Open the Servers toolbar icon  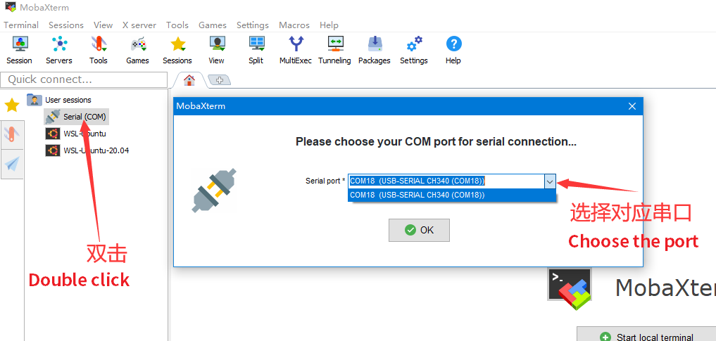[x=59, y=49]
